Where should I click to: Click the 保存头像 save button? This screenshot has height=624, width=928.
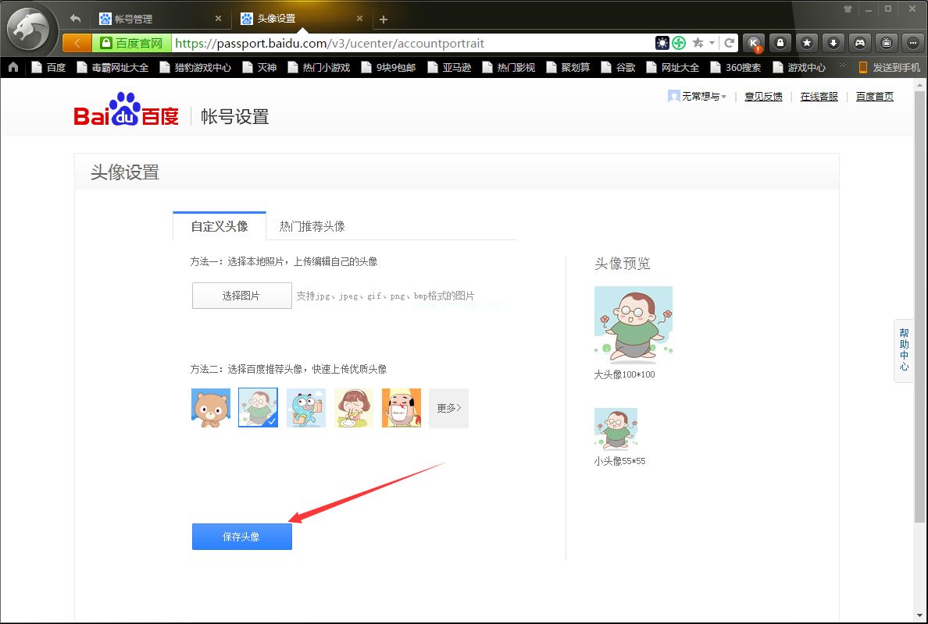(241, 536)
